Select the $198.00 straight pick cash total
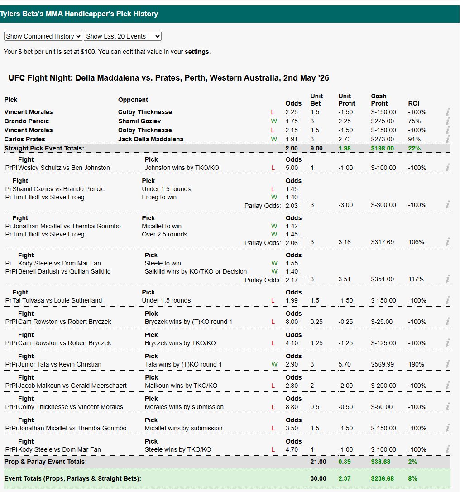This screenshot has height=492, width=460. 382,148
